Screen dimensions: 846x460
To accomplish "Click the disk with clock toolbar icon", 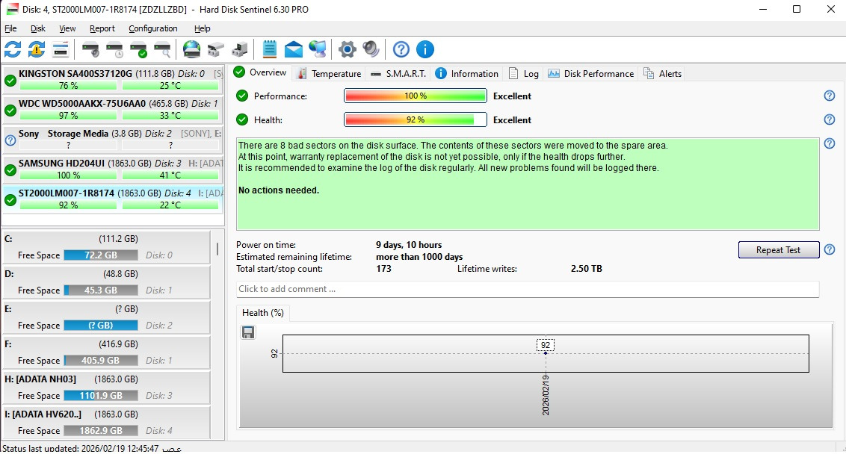I will (x=114, y=49).
